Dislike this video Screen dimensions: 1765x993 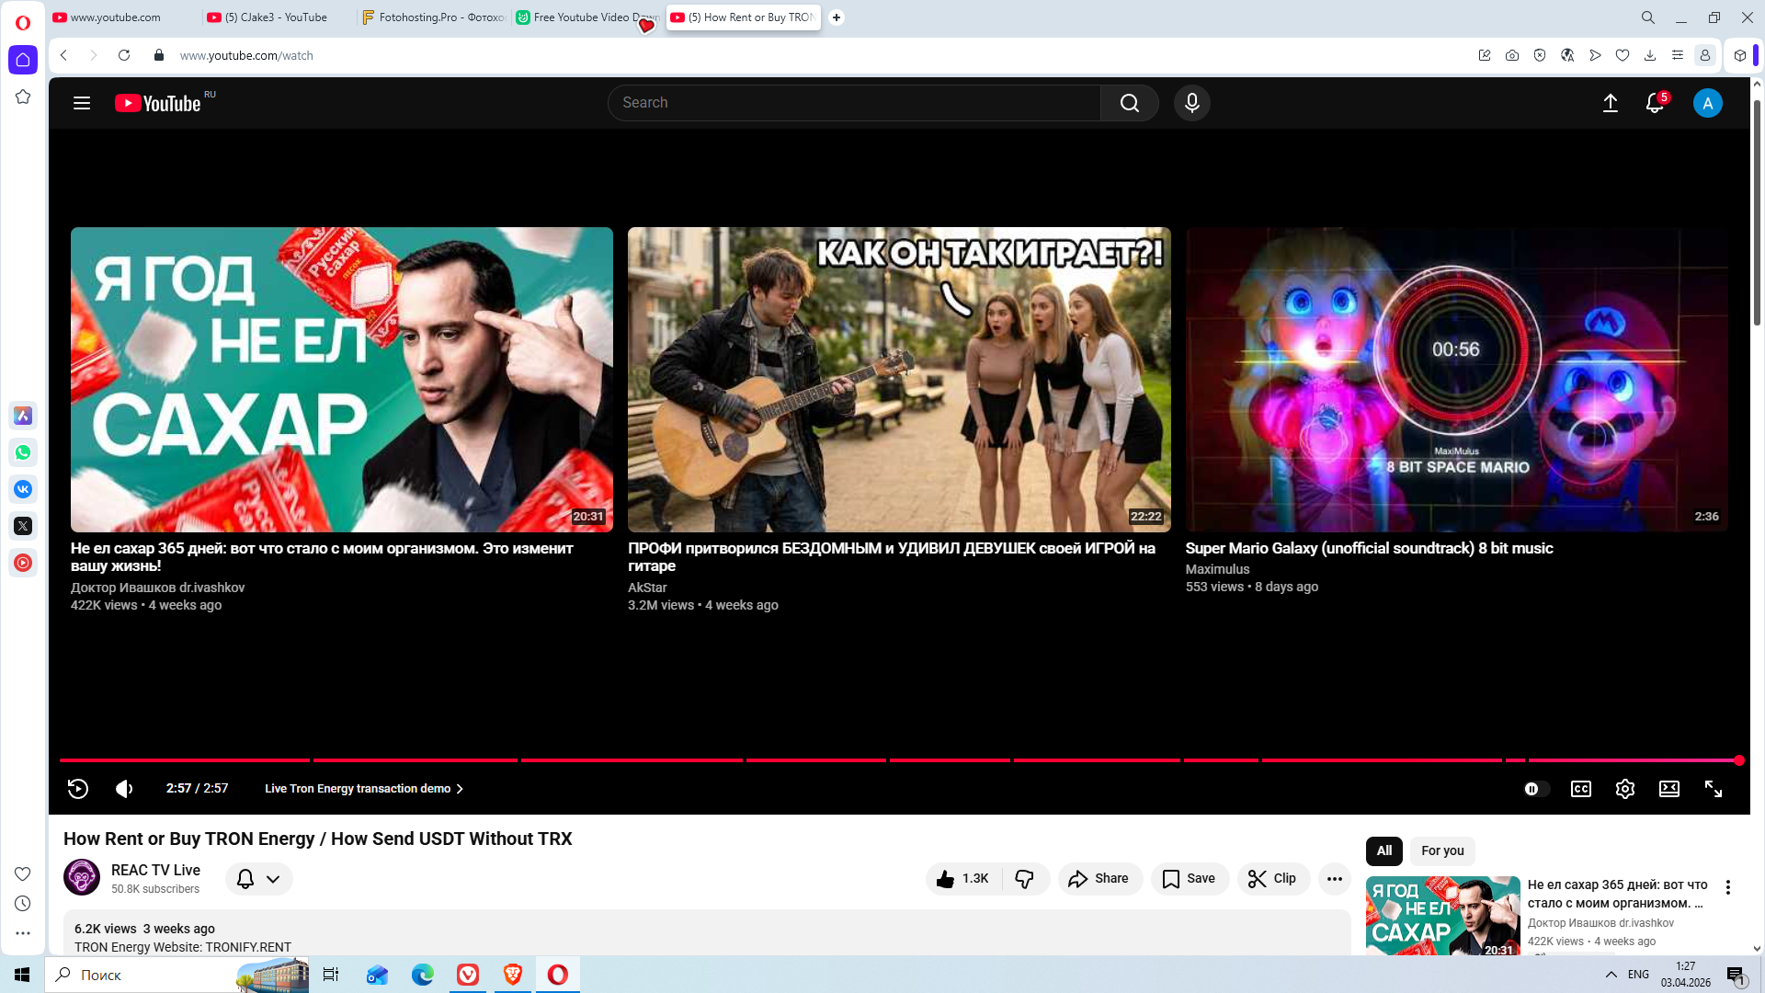click(x=1024, y=879)
